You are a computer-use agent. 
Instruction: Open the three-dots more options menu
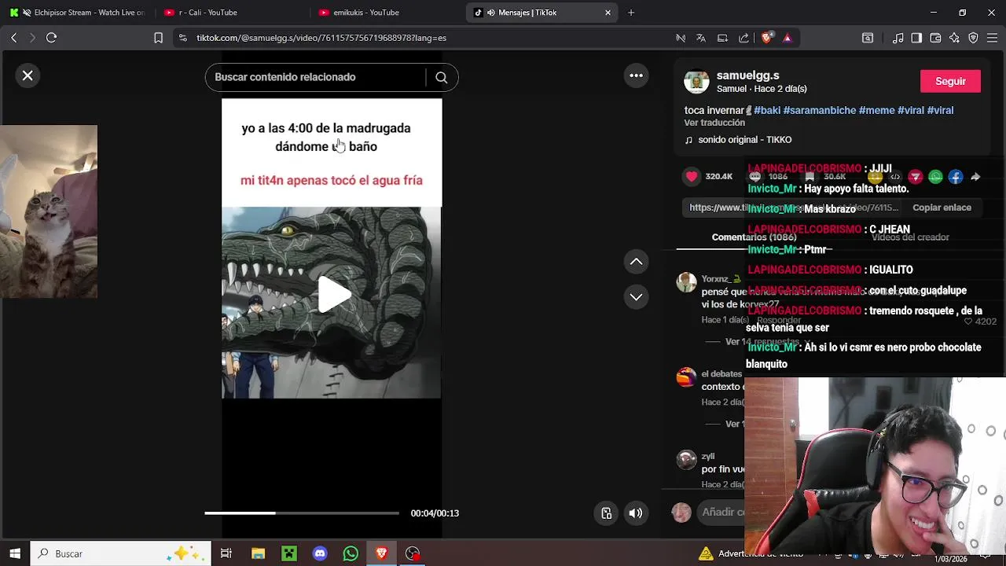(636, 75)
